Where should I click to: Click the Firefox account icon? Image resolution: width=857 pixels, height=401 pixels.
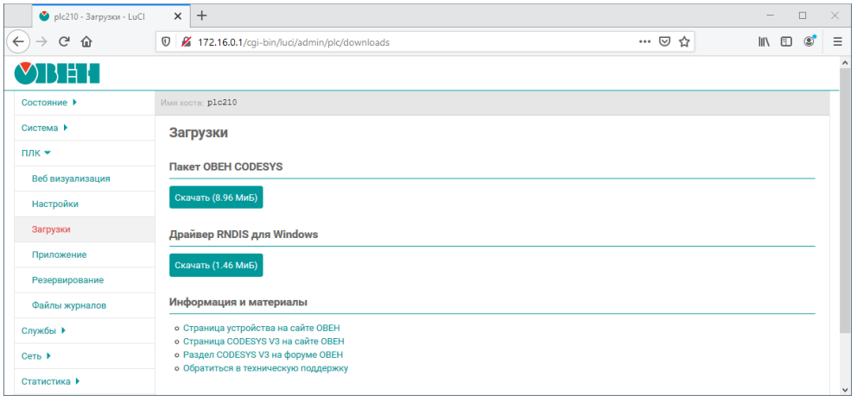tap(809, 41)
